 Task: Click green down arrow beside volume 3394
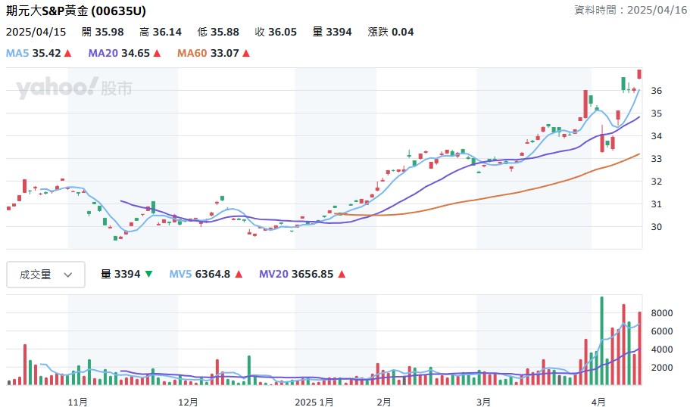[x=148, y=275]
